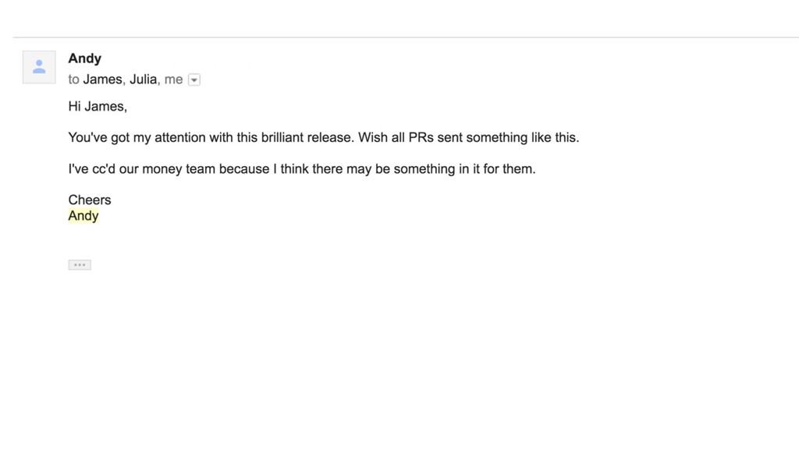Click the phrase 'Wish all PRs sent'
The image size is (799, 449).
pos(410,137)
